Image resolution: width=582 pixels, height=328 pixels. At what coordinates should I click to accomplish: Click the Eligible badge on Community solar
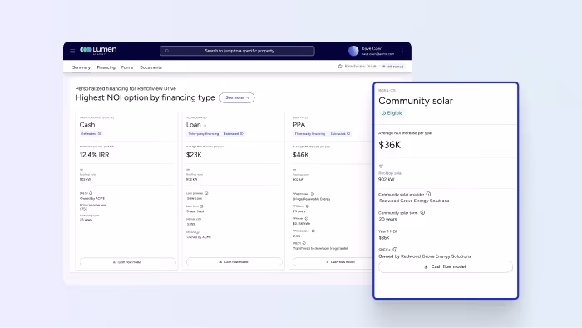coord(392,113)
